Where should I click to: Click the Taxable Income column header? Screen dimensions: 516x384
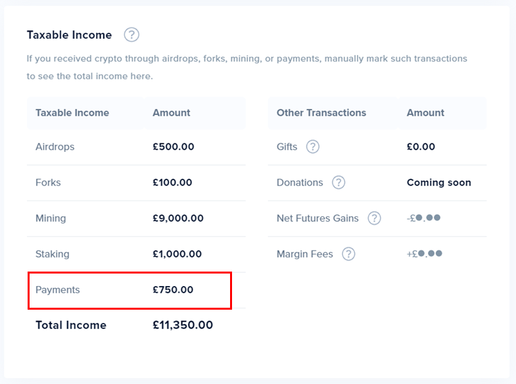pos(72,112)
